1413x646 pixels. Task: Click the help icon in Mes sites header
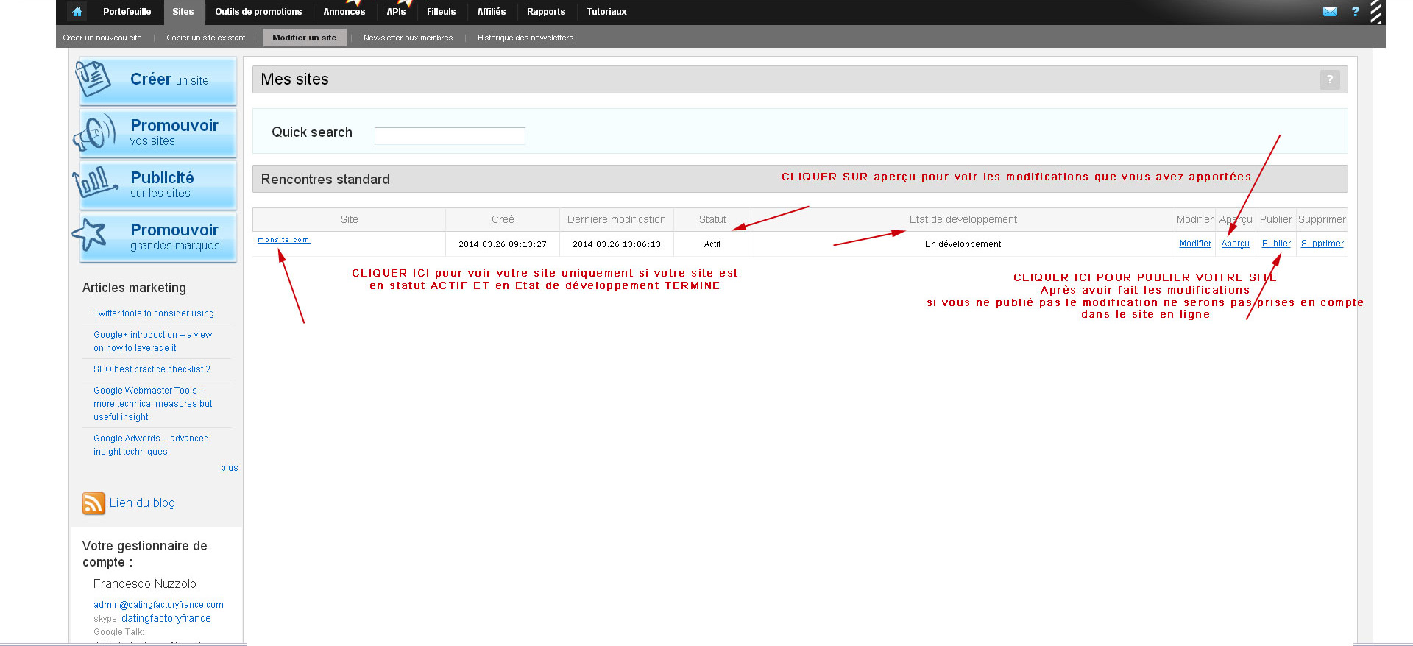1330,79
